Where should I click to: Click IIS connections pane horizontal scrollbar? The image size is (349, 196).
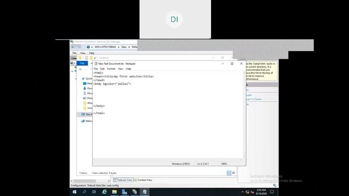(90, 181)
